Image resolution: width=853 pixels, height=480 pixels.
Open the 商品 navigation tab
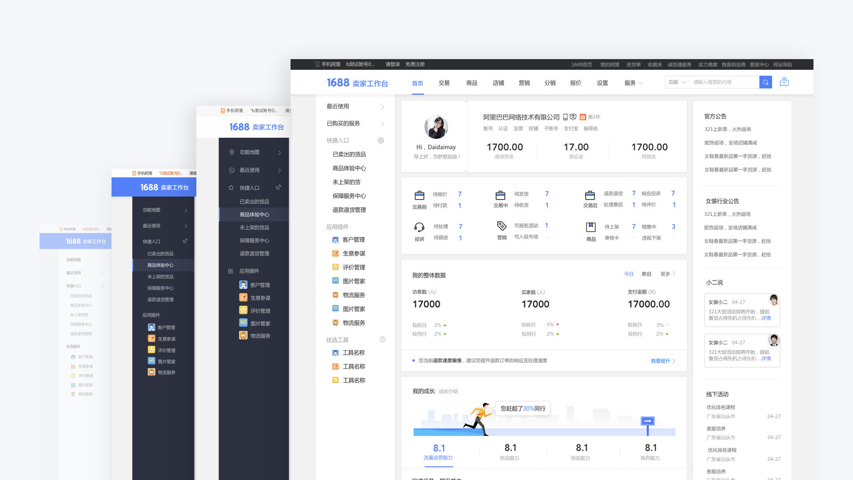(472, 83)
